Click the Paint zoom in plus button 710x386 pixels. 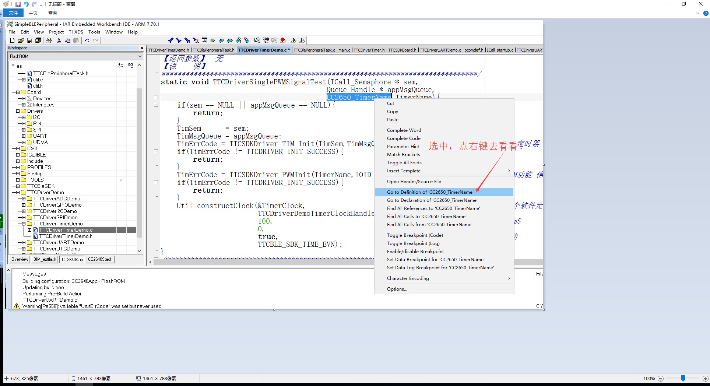tap(706, 379)
